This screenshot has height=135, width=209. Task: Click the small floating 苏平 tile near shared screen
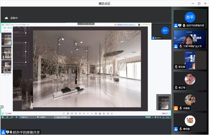click(165, 31)
